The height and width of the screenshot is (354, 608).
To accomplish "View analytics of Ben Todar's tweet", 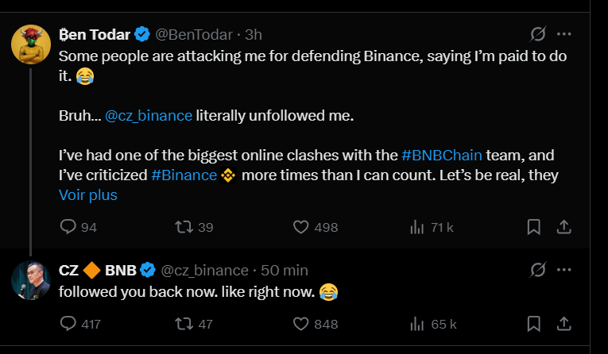I will (416, 227).
